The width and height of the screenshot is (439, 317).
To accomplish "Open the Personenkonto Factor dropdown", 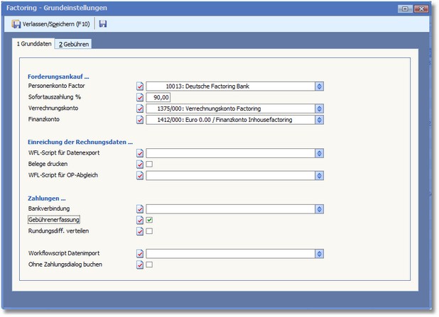I will coord(320,86).
